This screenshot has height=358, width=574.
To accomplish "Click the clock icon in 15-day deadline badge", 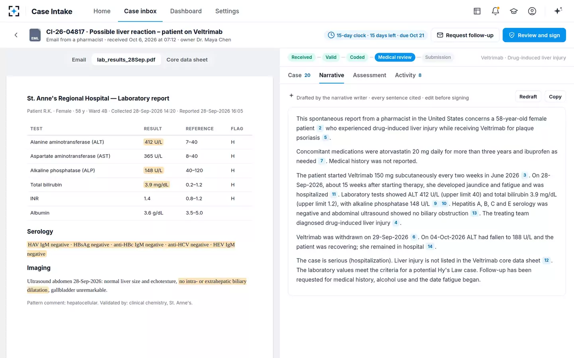I will point(331,35).
